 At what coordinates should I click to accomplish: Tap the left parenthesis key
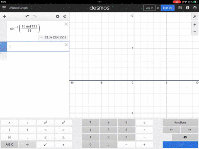[10, 130]
